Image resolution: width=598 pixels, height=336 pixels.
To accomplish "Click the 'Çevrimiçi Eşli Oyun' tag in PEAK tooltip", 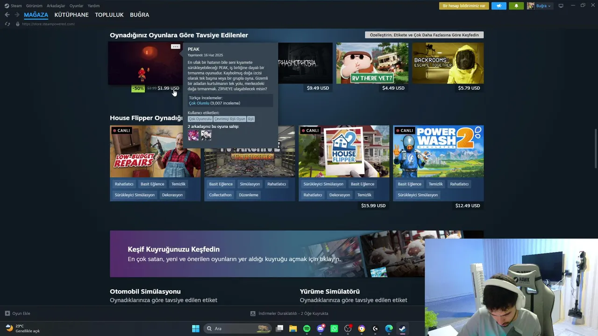I will coord(230,119).
